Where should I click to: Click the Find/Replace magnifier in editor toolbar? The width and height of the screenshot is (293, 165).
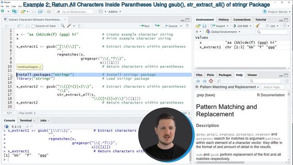pos(63,26)
